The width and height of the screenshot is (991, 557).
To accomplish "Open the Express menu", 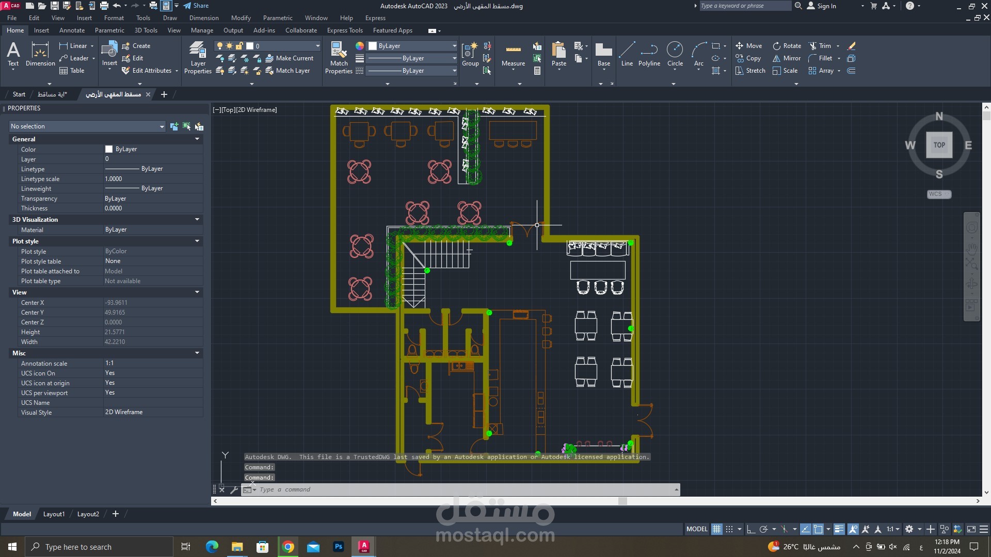I will tap(375, 18).
